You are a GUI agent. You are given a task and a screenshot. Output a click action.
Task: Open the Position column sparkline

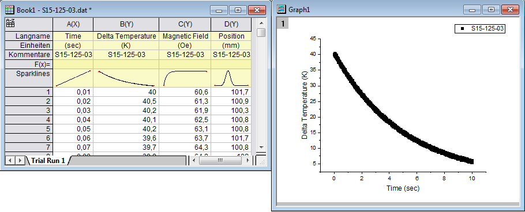click(231, 78)
